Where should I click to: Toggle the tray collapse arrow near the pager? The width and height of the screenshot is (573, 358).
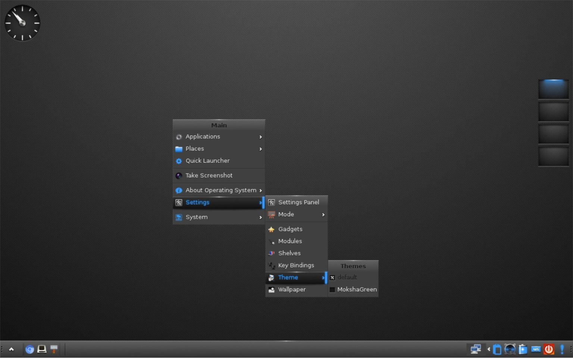point(489,349)
